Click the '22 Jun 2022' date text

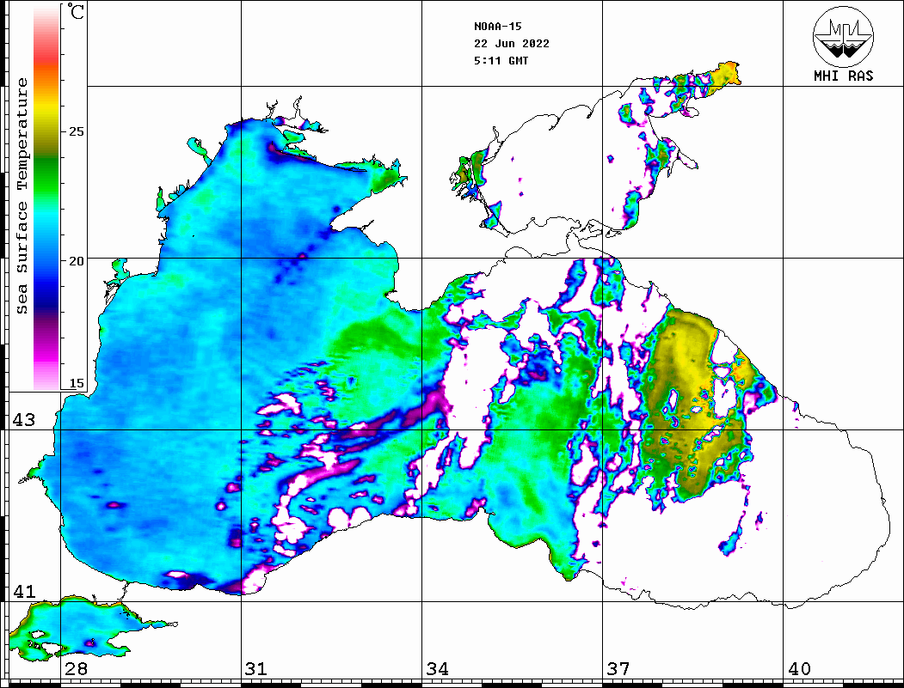pyautogui.click(x=512, y=44)
